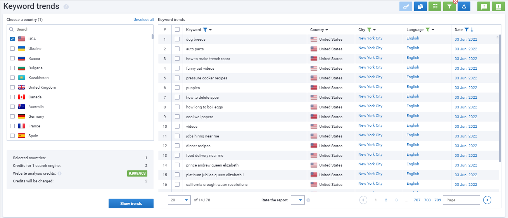Open the help book icon
508x218 pixels.
pyautogui.click(x=498, y=6)
